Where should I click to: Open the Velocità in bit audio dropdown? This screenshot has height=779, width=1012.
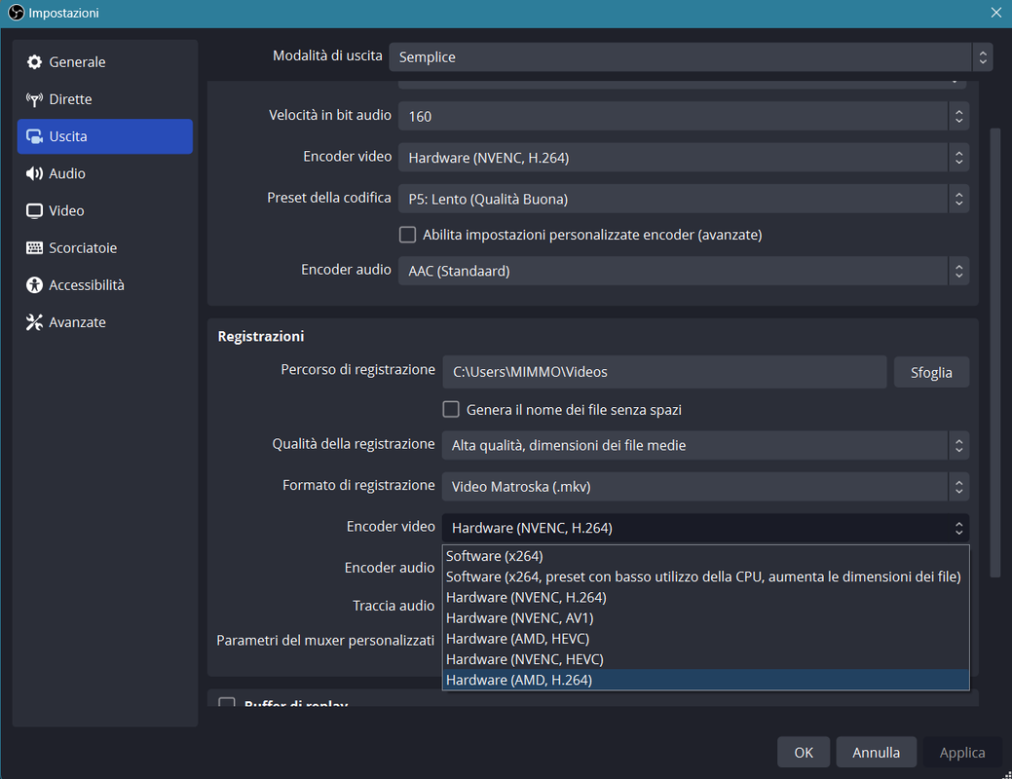tap(683, 116)
